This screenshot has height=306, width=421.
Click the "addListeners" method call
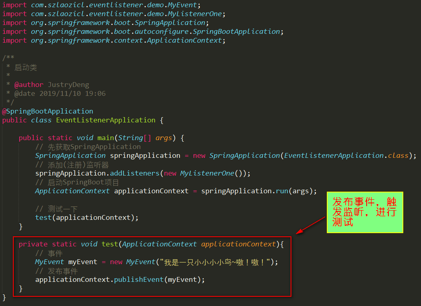coord(135,173)
